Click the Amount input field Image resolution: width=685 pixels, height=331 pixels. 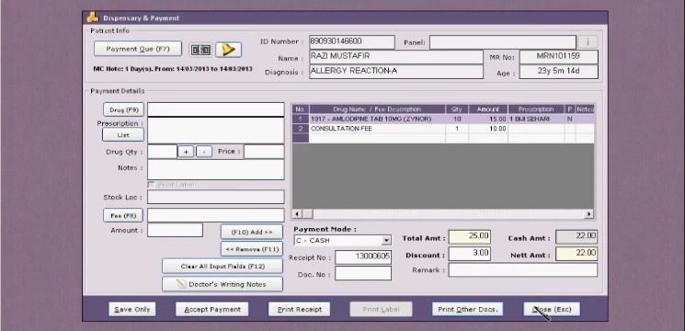click(x=175, y=230)
